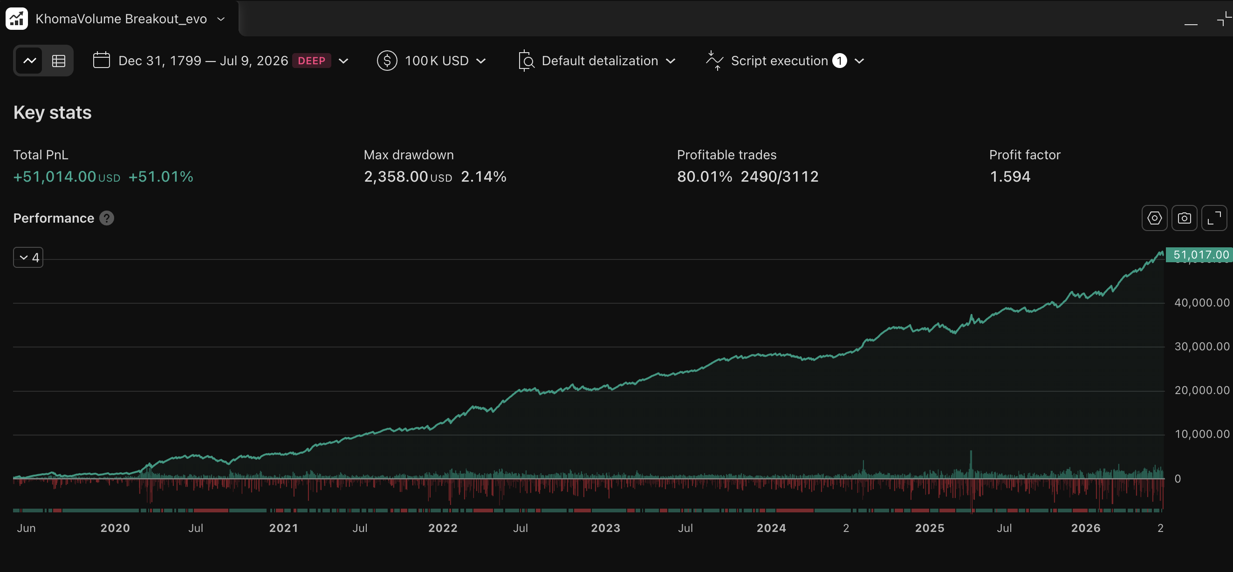Click the 2024 marker on the timeline
Viewport: 1233px width, 572px height.
(771, 528)
